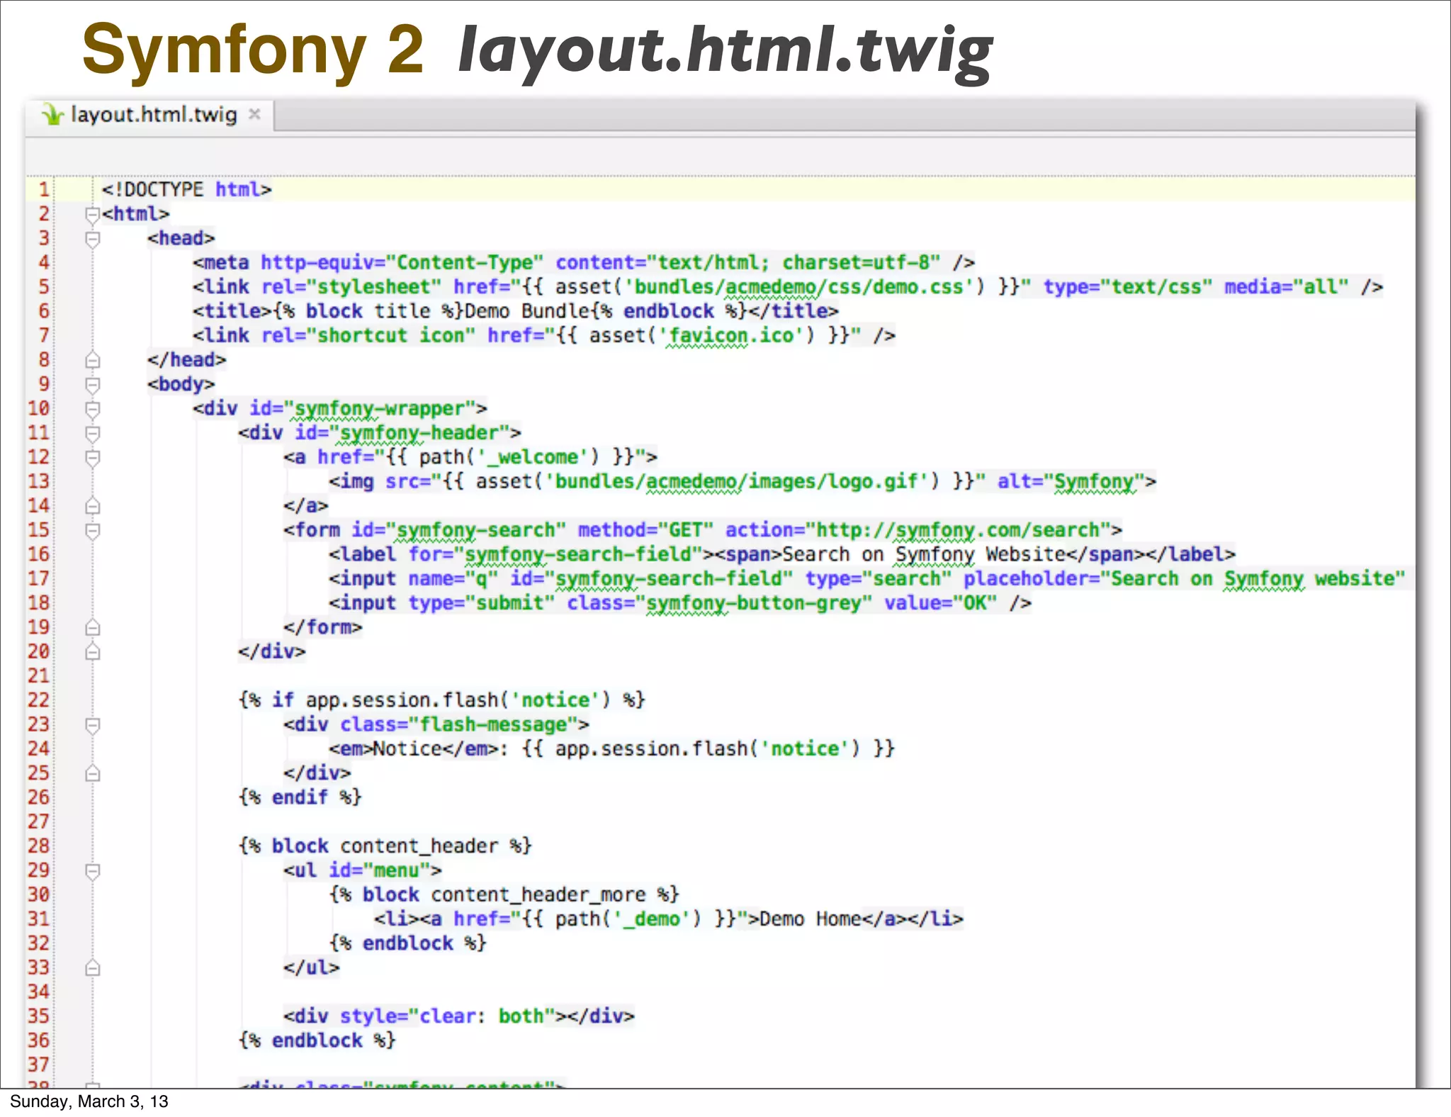The height and width of the screenshot is (1117, 1451).
Task: Click the endblock tag on line 32
Action: tap(408, 943)
